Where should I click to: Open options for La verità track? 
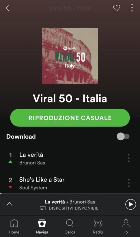point(129,158)
